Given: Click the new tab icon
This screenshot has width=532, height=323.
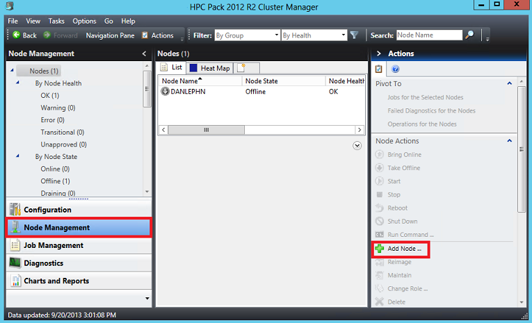Looking at the screenshot, I should coord(241,68).
